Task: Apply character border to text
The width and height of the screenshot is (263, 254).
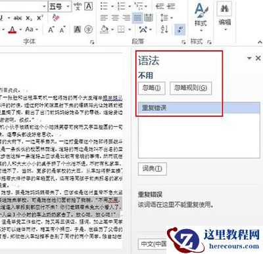Action: point(89,6)
